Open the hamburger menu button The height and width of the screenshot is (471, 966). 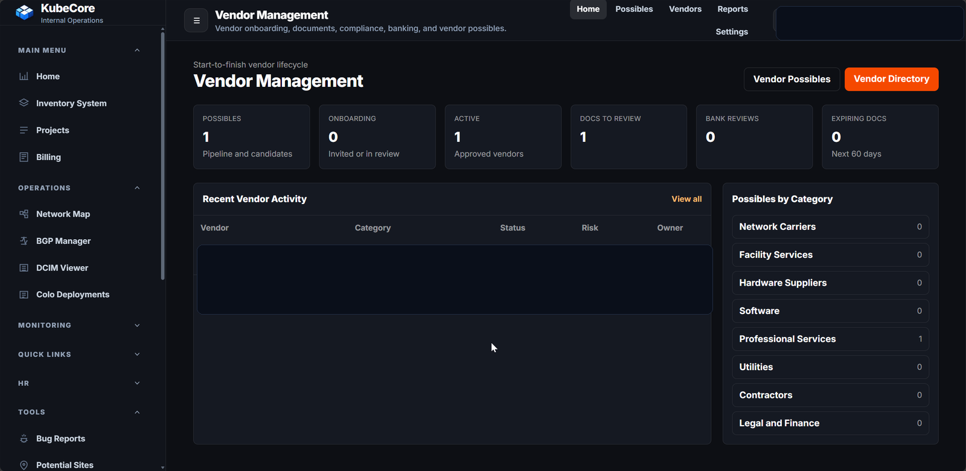point(196,21)
